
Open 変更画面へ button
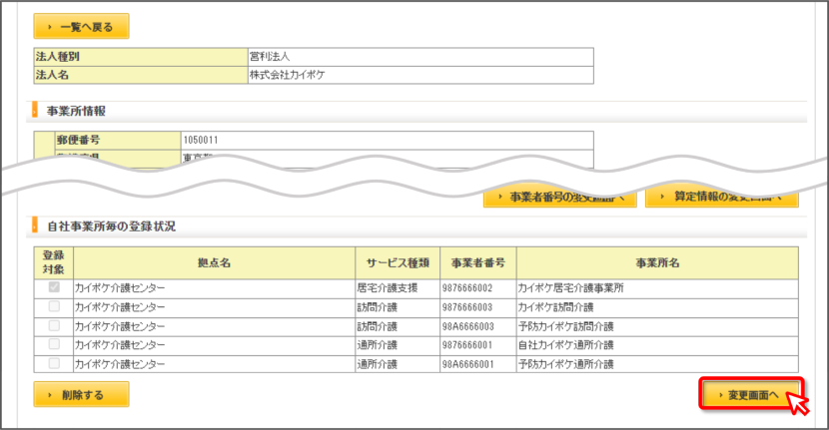[751, 395]
